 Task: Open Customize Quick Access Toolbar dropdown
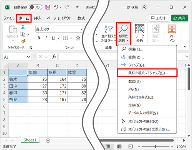tap(77, 7)
